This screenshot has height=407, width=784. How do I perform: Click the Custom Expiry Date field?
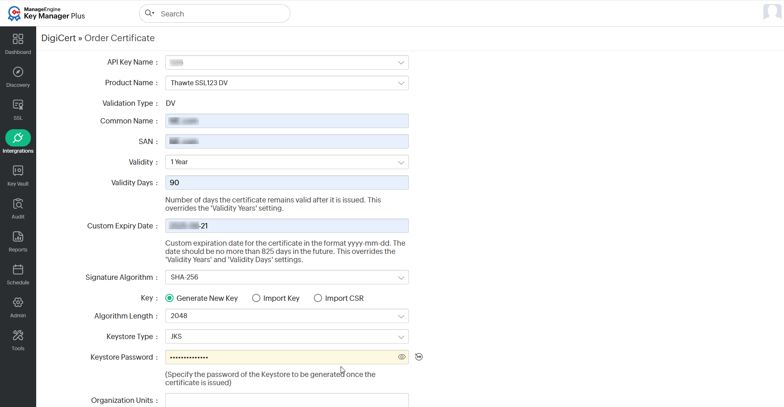(287, 226)
